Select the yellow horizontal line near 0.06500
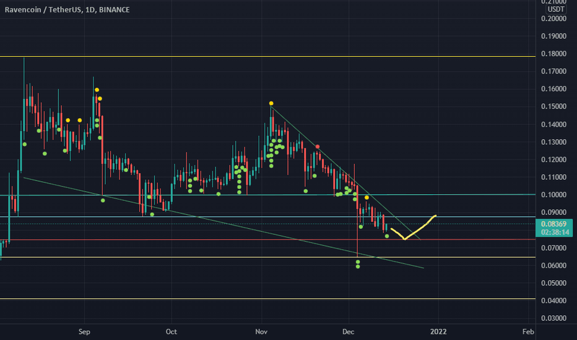Image resolution: width=577 pixels, height=340 pixels. point(267,257)
